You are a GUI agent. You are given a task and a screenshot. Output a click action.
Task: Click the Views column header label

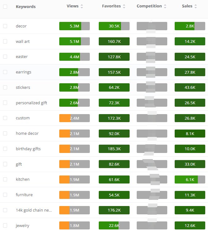click(x=73, y=6)
